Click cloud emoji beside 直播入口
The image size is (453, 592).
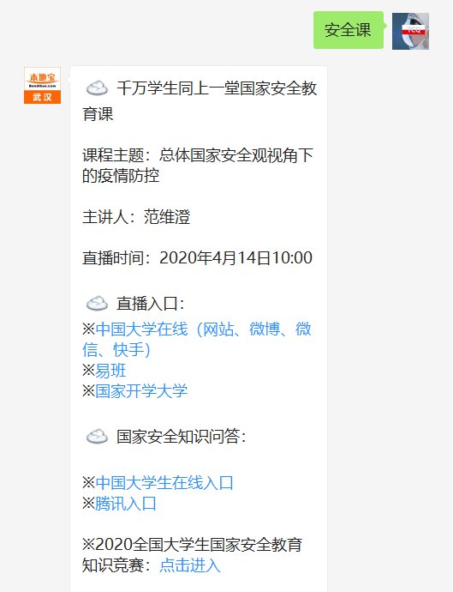pyautogui.click(x=97, y=304)
